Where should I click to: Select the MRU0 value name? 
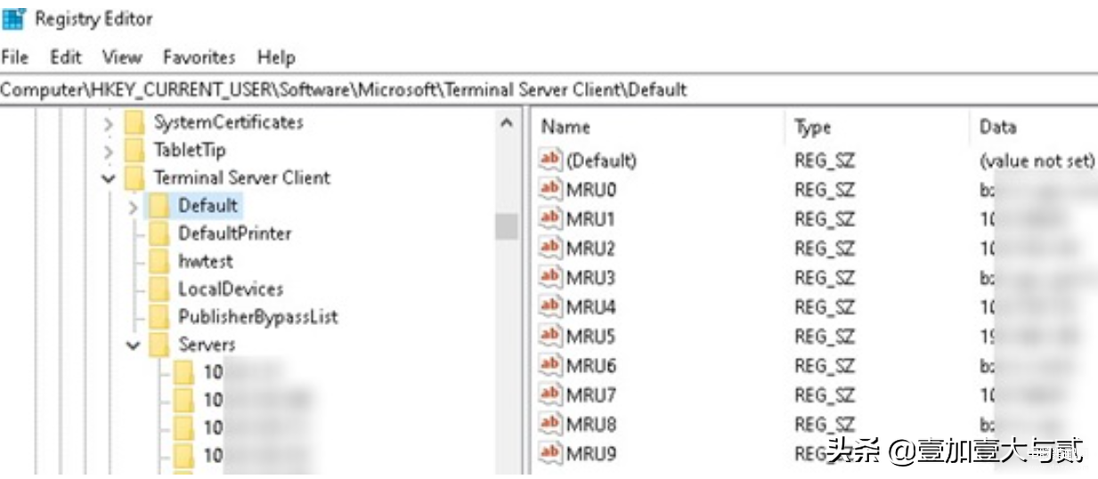coord(591,191)
